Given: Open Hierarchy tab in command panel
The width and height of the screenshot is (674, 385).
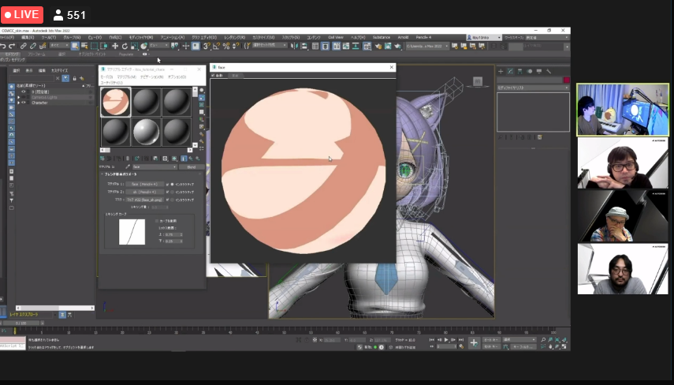Looking at the screenshot, I should (520, 72).
